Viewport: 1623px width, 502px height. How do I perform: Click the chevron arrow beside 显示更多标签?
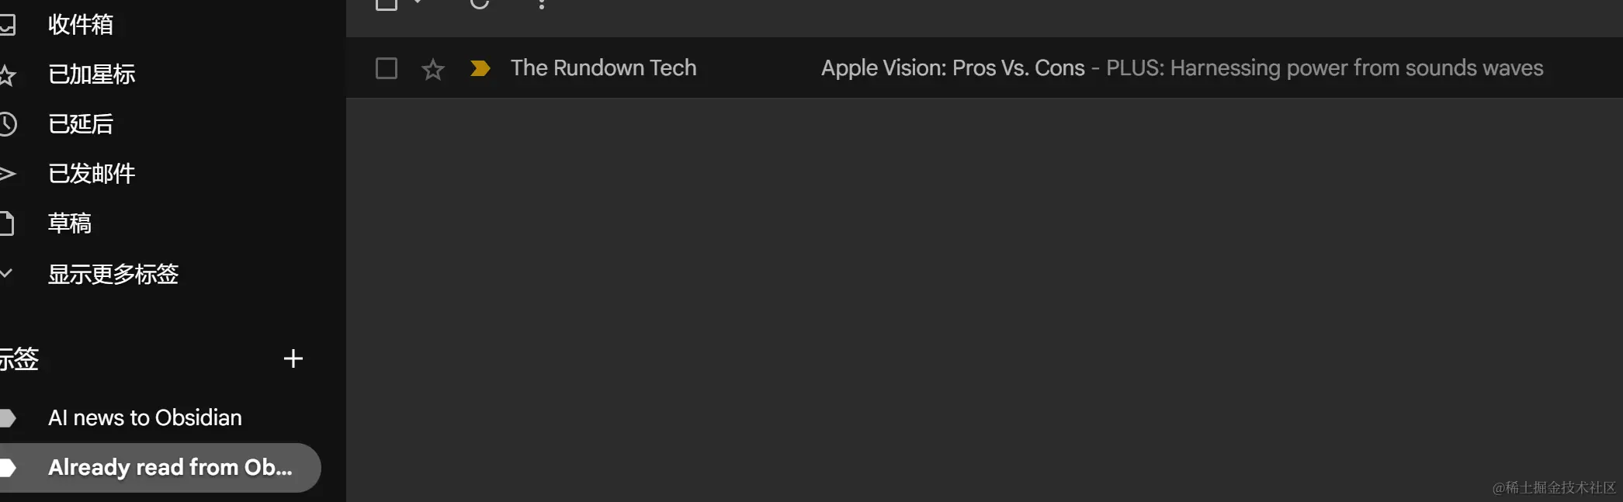[6, 273]
